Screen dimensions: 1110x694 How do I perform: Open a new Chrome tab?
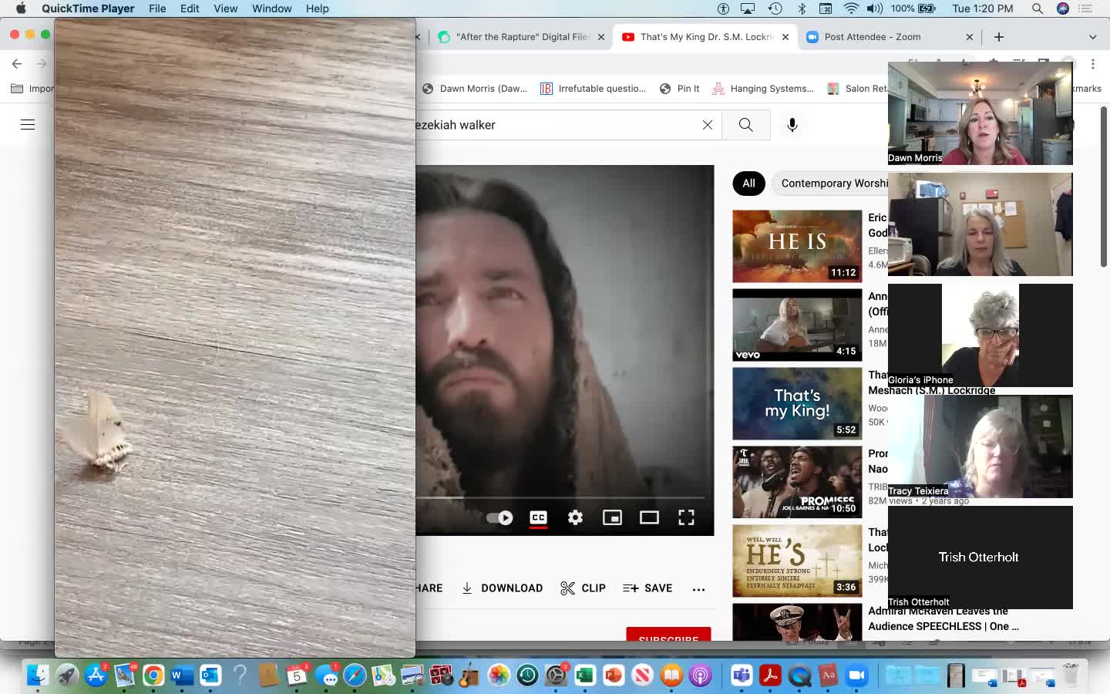click(999, 37)
